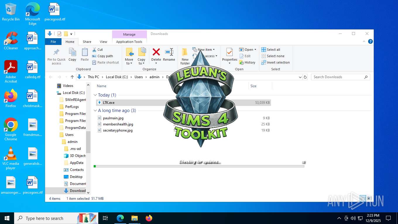Select the LTK.exe file
This screenshot has width=398, height=224.
coord(183,103)
